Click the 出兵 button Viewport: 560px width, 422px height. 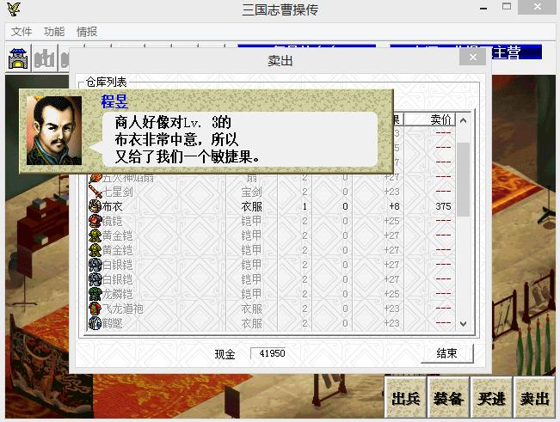click(x=405, y=399)
